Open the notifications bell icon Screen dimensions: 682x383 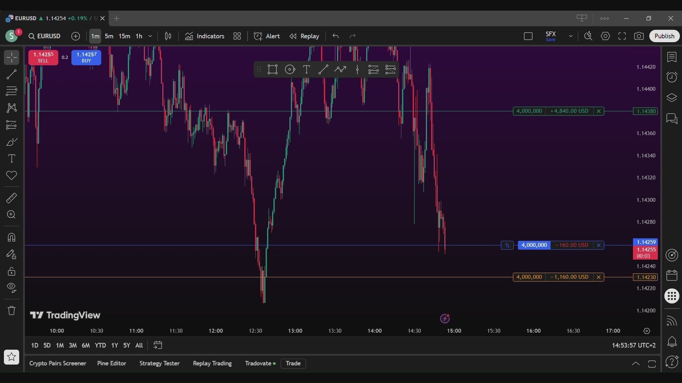tap(672, 342)
